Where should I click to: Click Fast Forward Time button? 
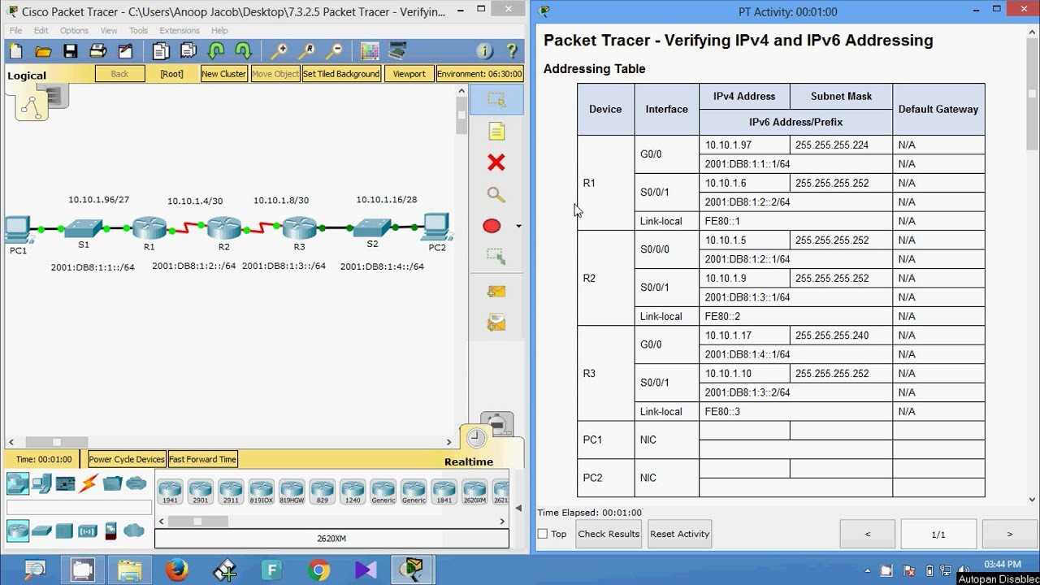pyautogui.click(x=203, y=459)
